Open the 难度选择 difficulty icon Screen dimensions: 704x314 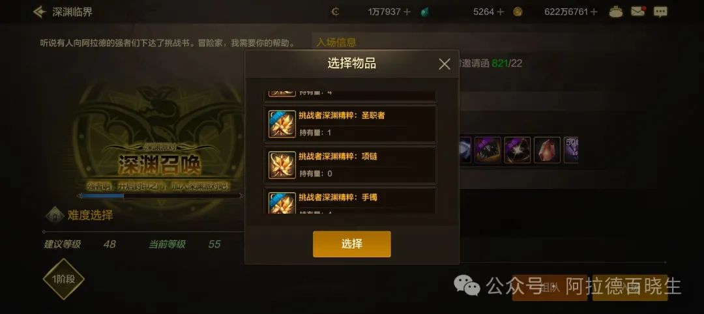click(x=55, y=216)
